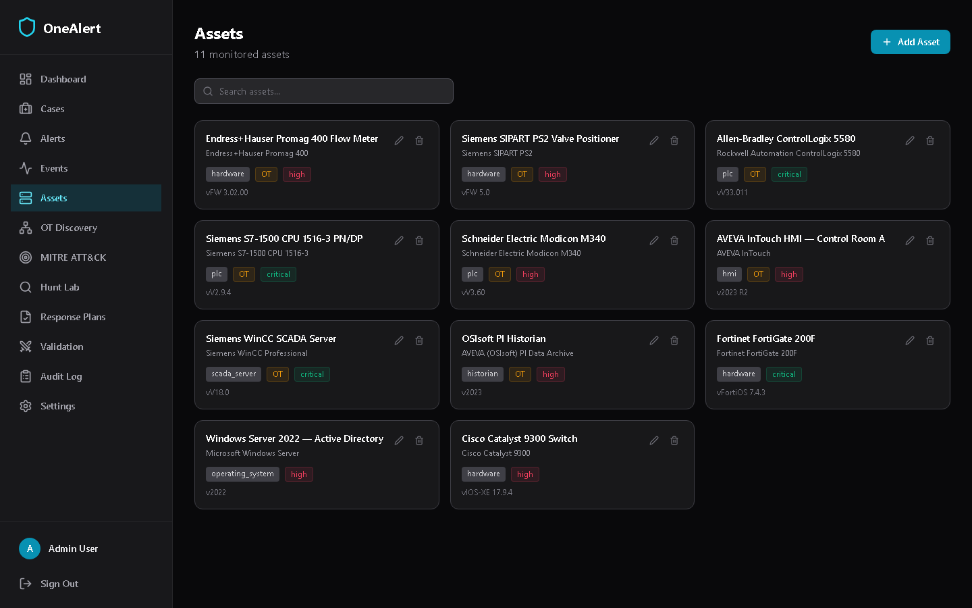The image size is (972, 608).
Task: Click the critical tag on Allen-Bradley ControlLogix card
Action: tap(789, 174)
